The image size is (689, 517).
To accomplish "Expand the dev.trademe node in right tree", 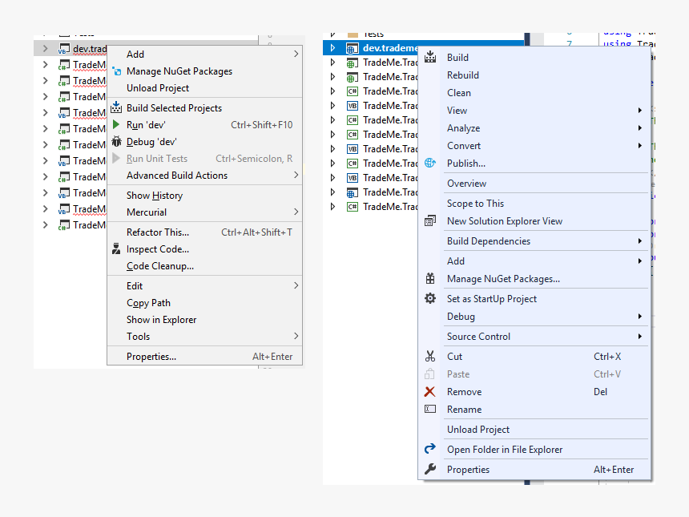I will click(x=332, y=48).
